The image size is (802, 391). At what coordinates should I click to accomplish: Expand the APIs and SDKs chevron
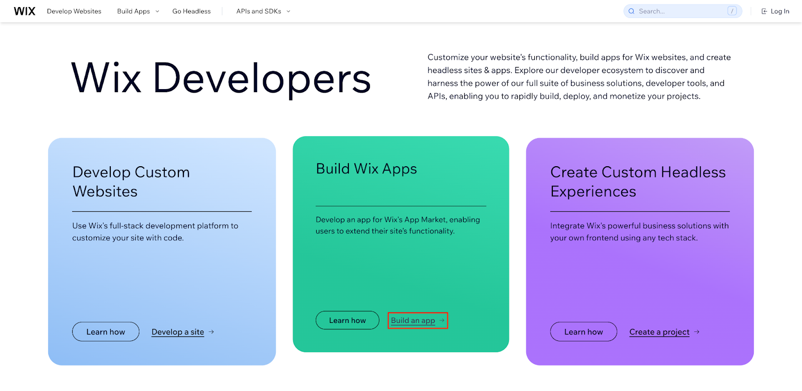click(288, 11)
